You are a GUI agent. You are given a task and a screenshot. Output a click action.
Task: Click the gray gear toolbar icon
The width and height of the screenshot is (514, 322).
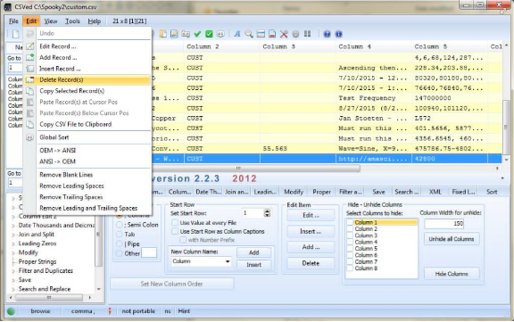295,34
